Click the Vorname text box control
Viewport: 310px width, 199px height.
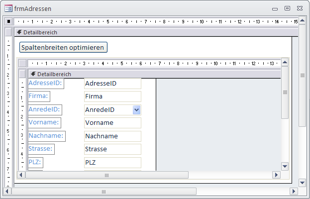click(112, 123)
